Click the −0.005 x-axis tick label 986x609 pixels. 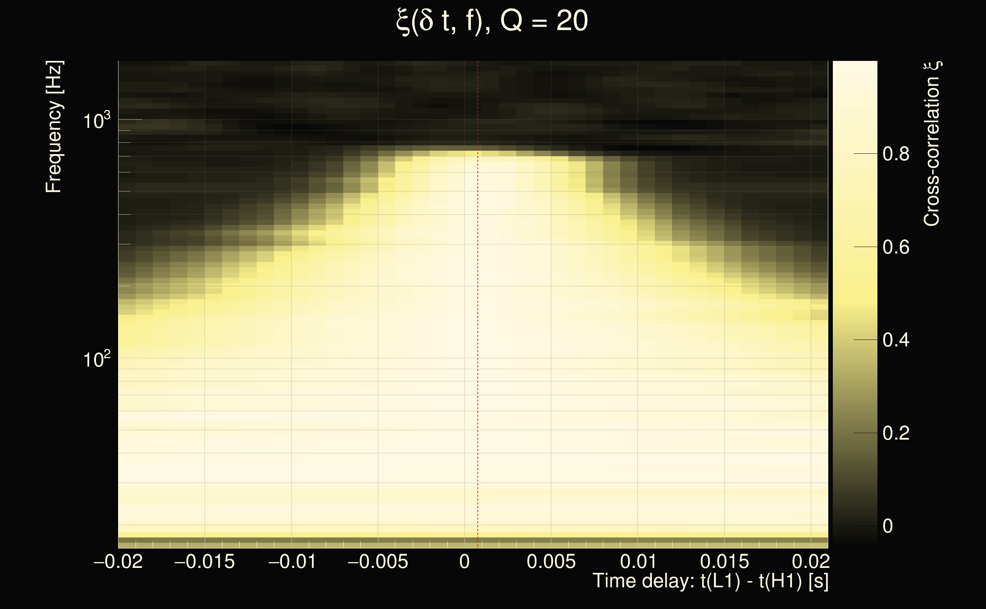coord(378,561)
